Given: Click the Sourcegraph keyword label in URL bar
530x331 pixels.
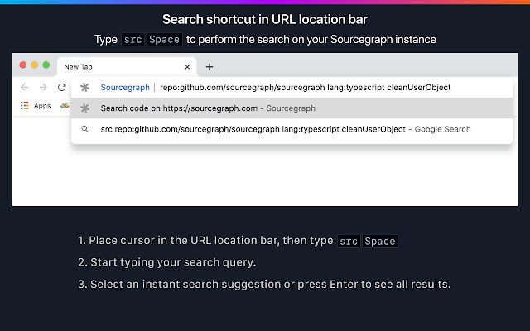Looking at the screenshot, I should click(125, 87).
